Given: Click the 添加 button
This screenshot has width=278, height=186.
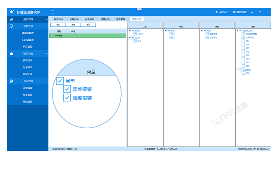Looking at the screenshot, I should [x=58, y=25].
